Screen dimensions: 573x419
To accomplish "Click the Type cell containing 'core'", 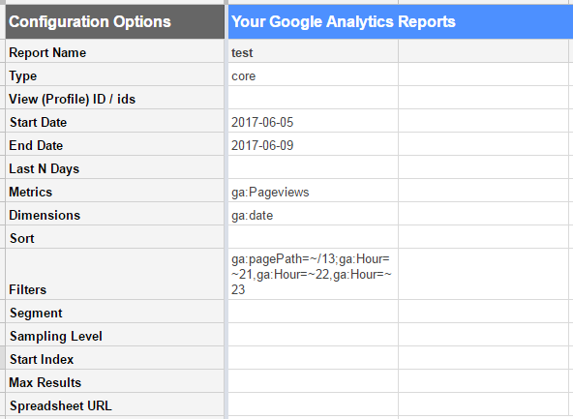I will pyautogui.click(x=314, y=75).
